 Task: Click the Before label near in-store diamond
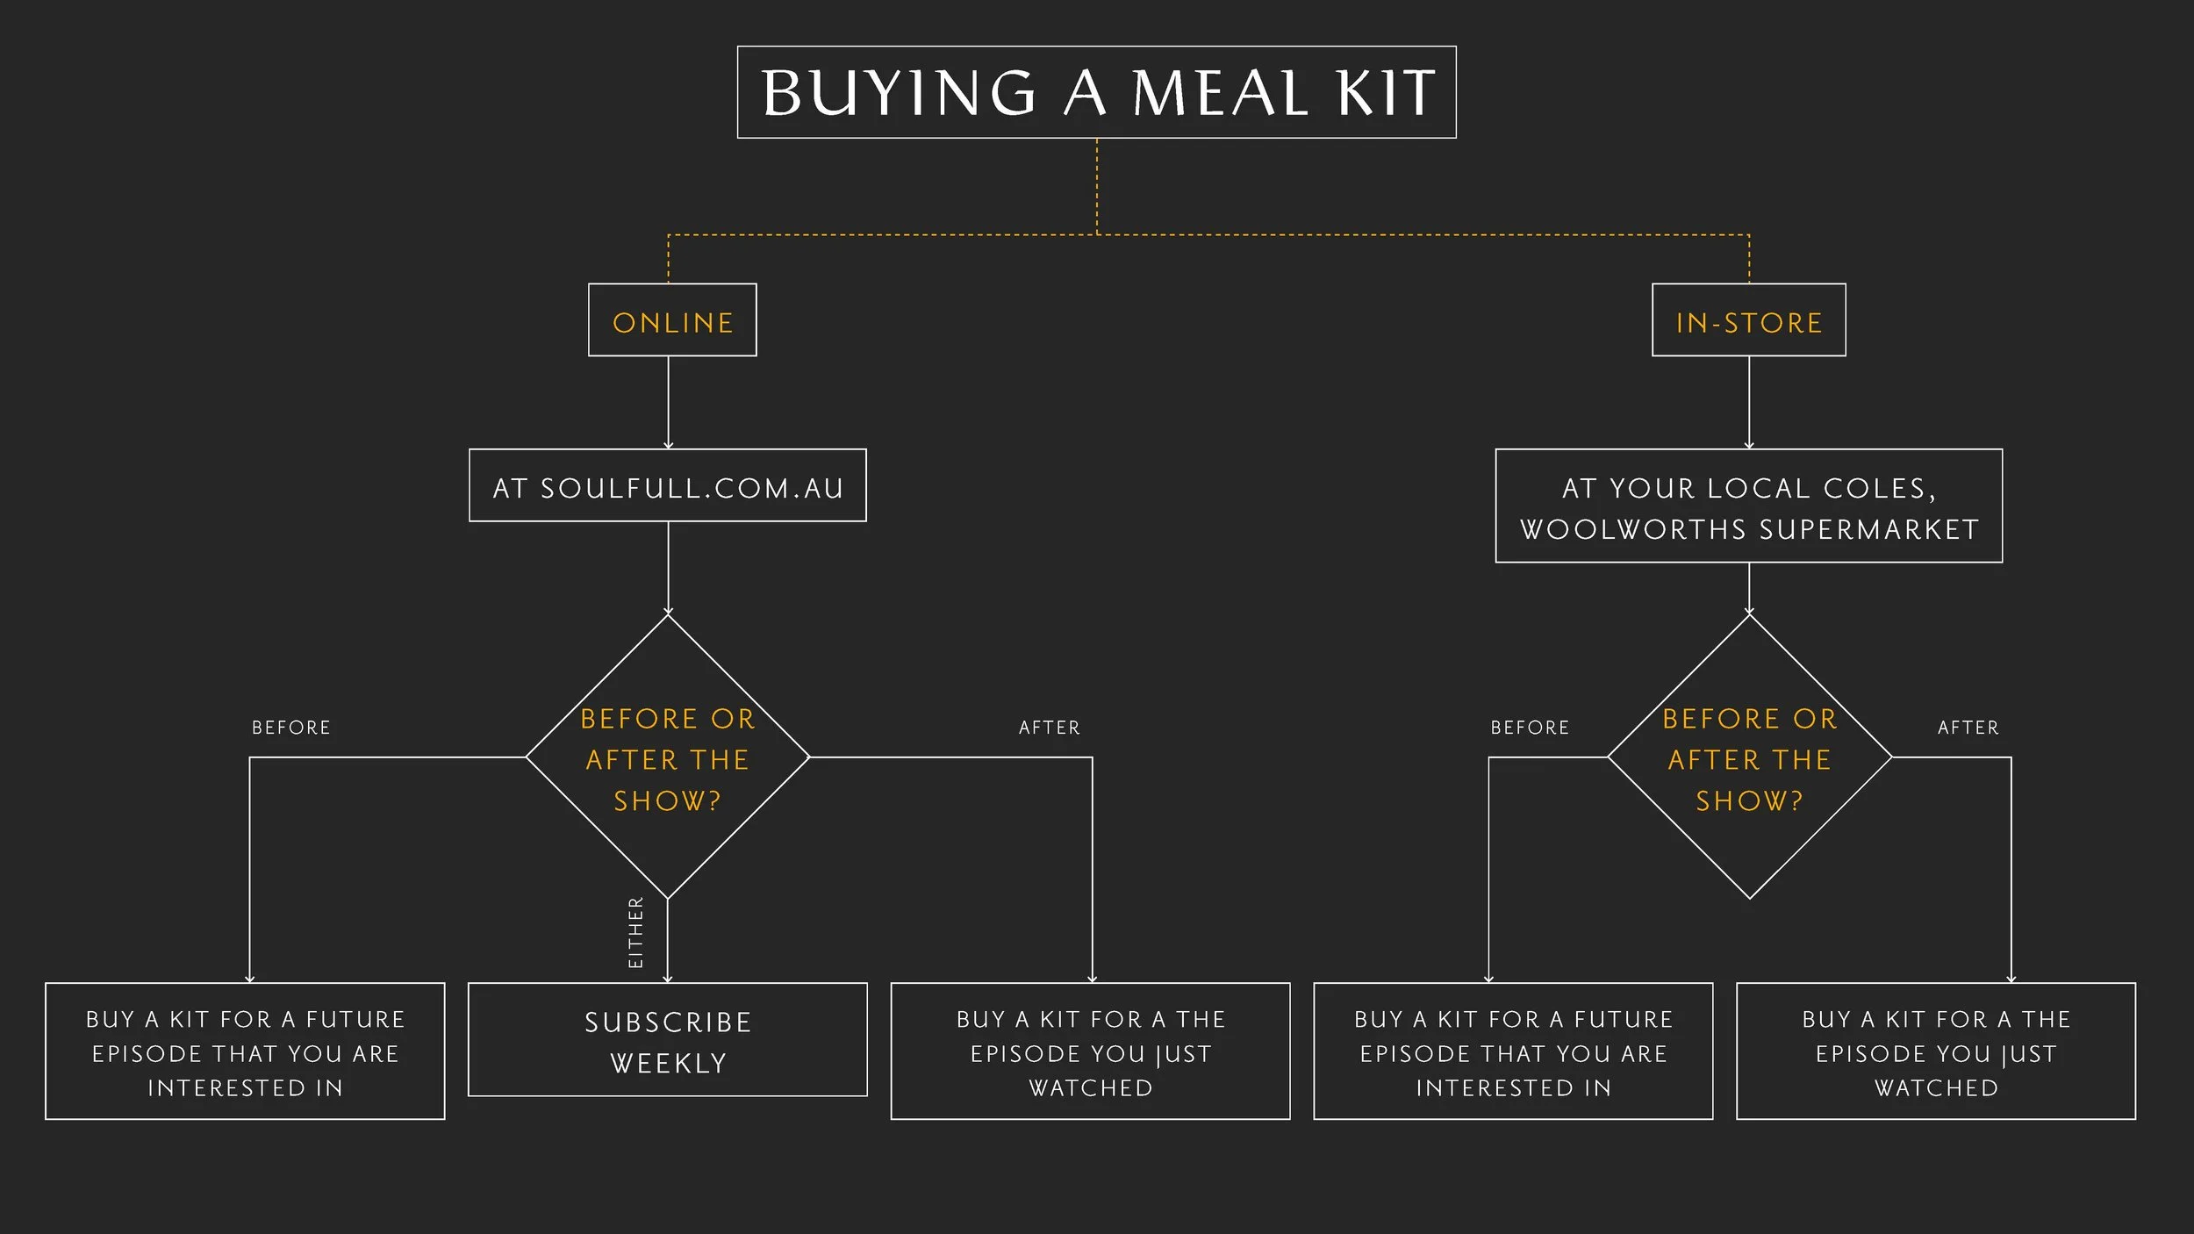point(1530,728)
